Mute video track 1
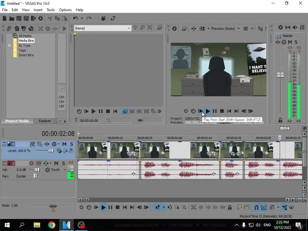 tap(64, 144)
